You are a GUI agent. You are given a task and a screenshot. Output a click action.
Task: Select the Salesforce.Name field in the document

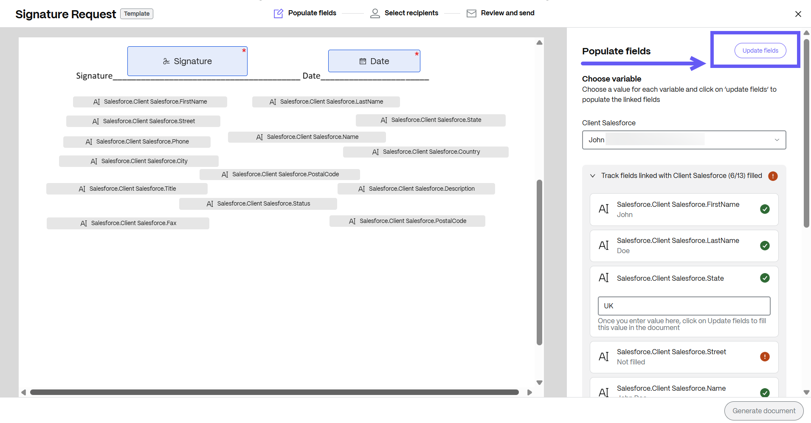(307, 137)
